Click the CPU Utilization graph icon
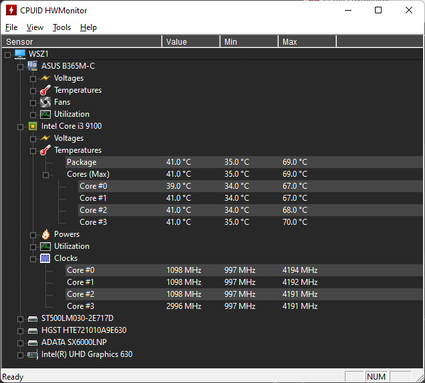 pos(45,246)
